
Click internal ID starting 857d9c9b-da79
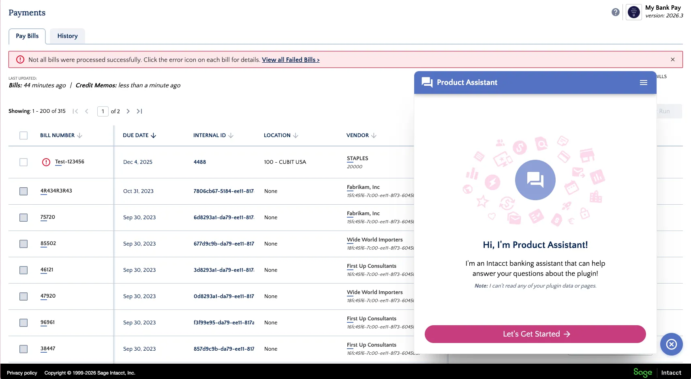click(x=224, y=349)
